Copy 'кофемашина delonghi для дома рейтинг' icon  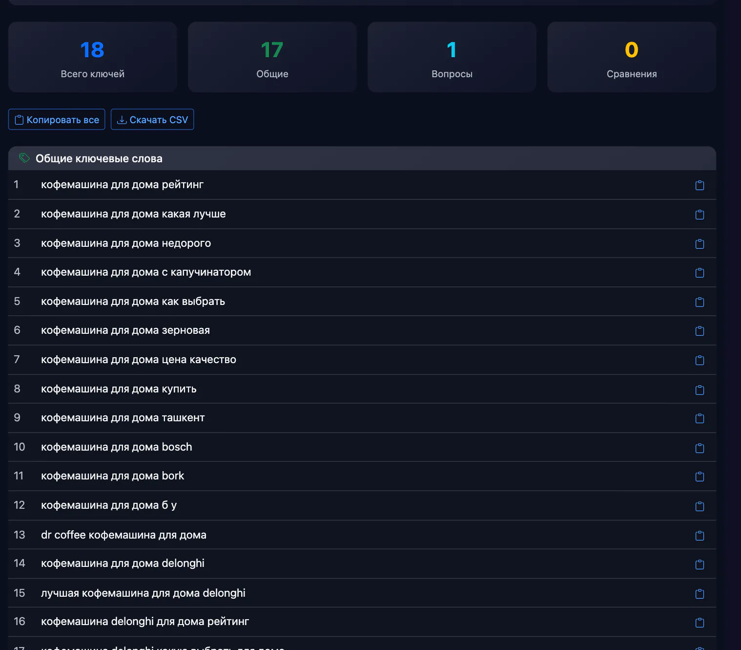point(700,623)
